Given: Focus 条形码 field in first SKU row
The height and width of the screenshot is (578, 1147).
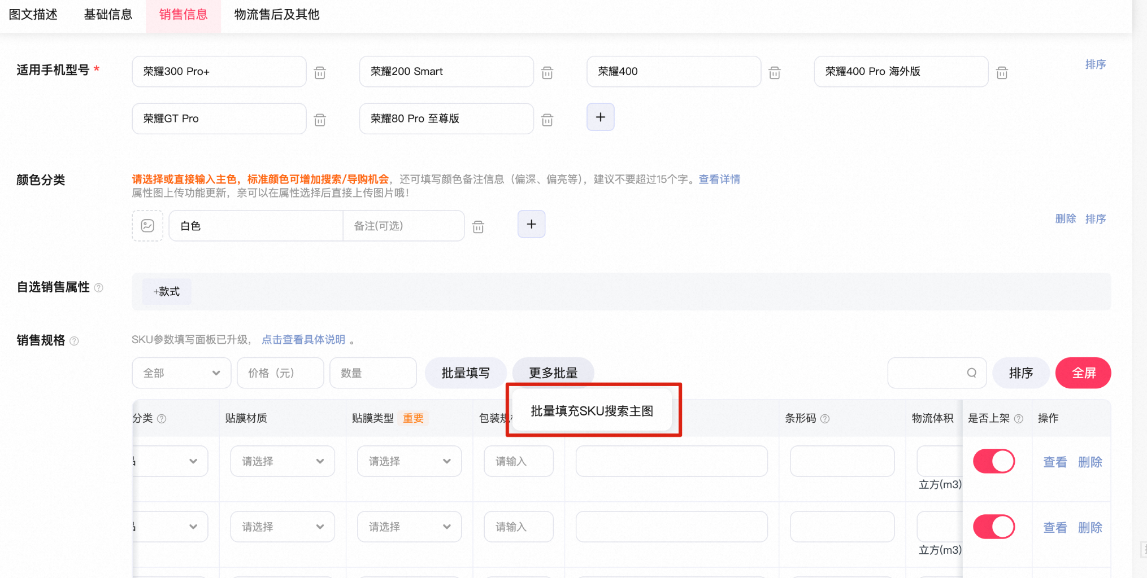Looking at the screenshot, I should (x=842, y=461).
